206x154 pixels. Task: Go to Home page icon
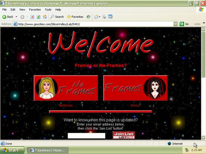point(45,17)
